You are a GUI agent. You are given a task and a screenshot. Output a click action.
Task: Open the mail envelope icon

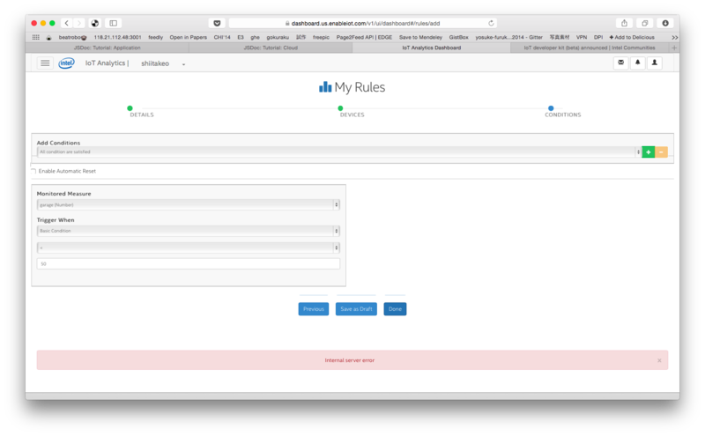[621, 63]
